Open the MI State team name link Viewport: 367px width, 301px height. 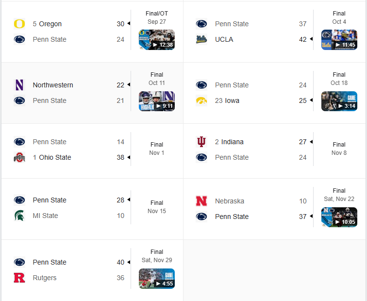pyautogui.click(x=45, y=216)
